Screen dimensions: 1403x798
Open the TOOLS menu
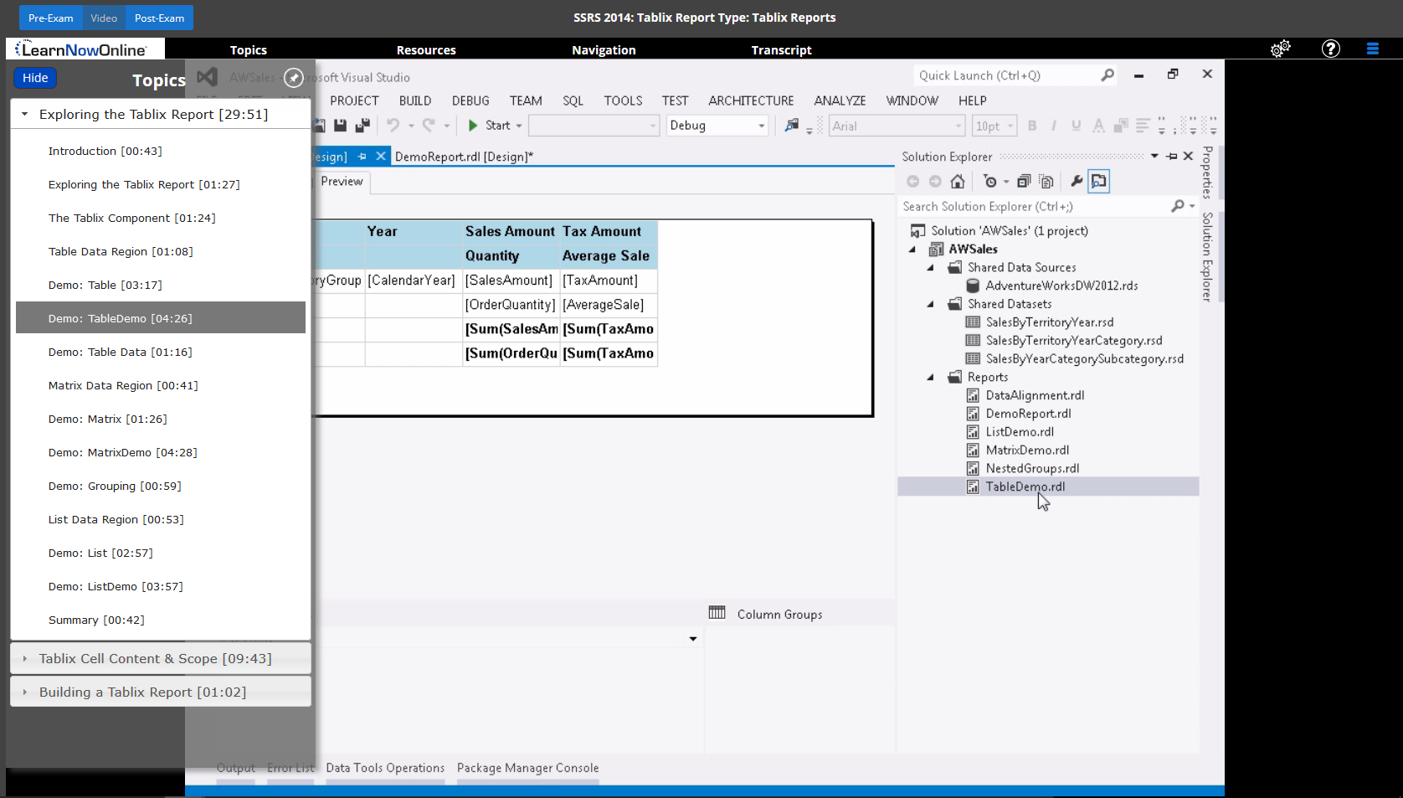[623, 100]
